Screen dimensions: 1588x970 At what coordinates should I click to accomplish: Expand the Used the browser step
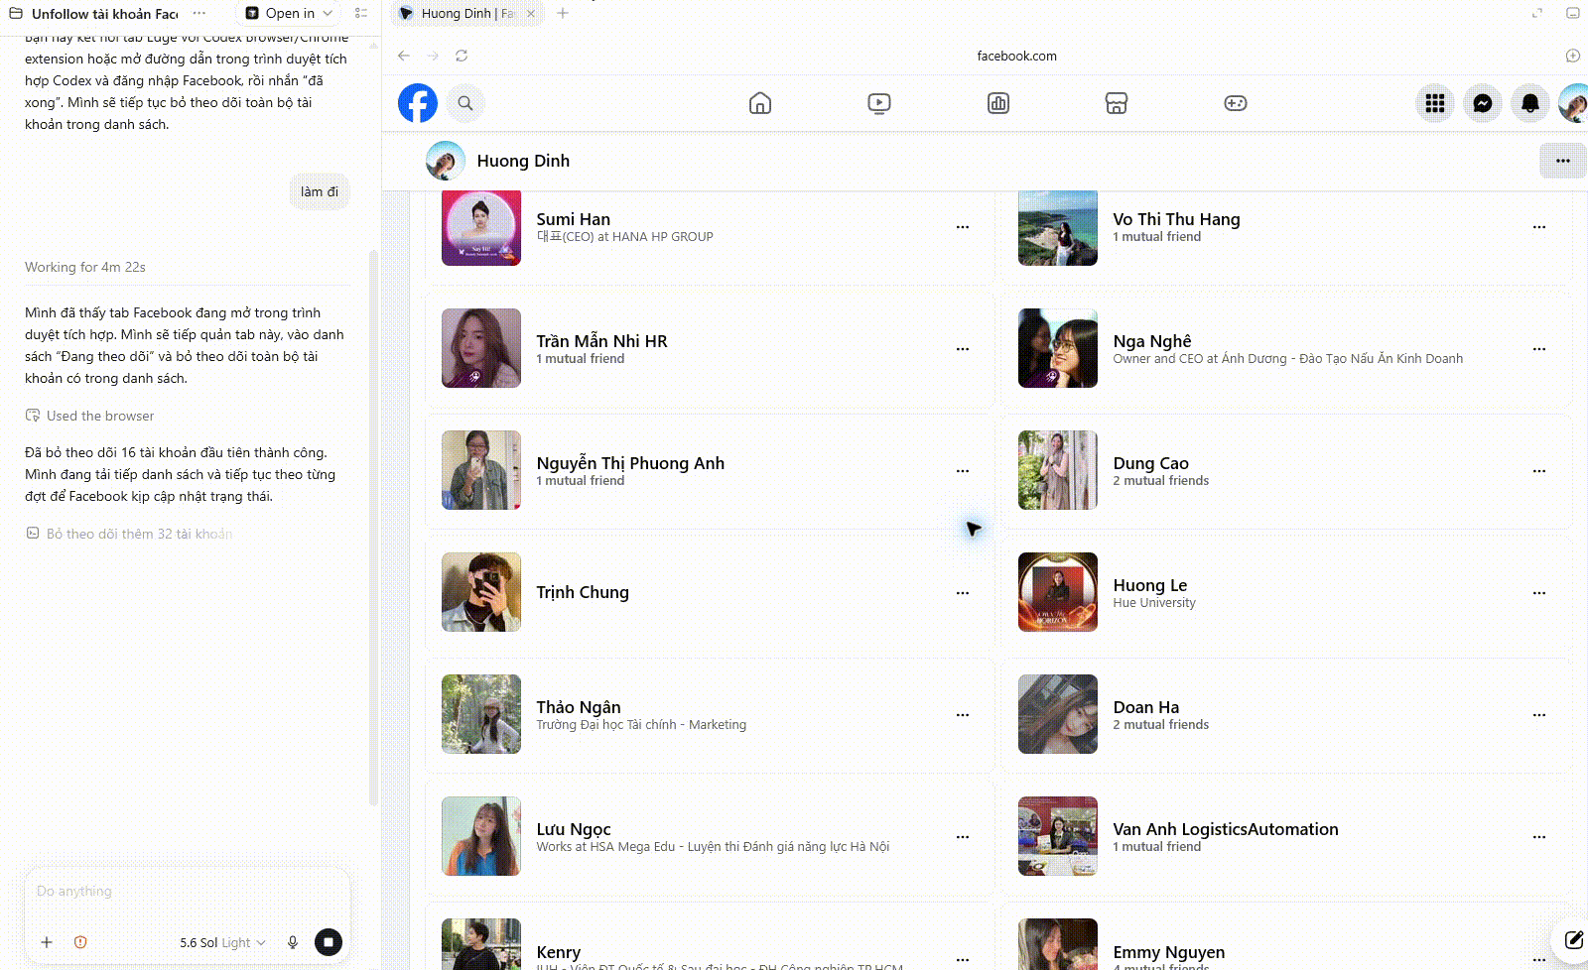(x=90, y=416)
